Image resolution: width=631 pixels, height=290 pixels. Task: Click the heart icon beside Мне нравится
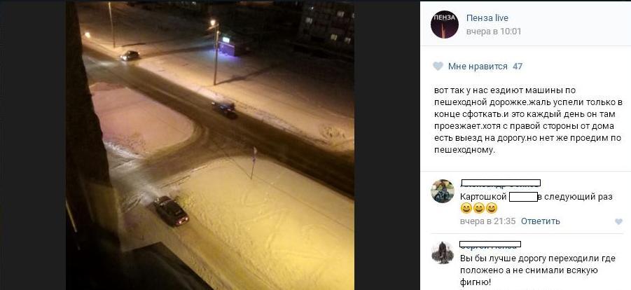438,67
